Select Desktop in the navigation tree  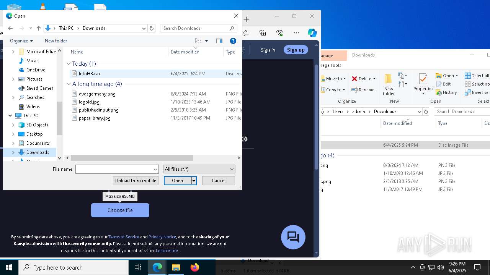[34, 134]
